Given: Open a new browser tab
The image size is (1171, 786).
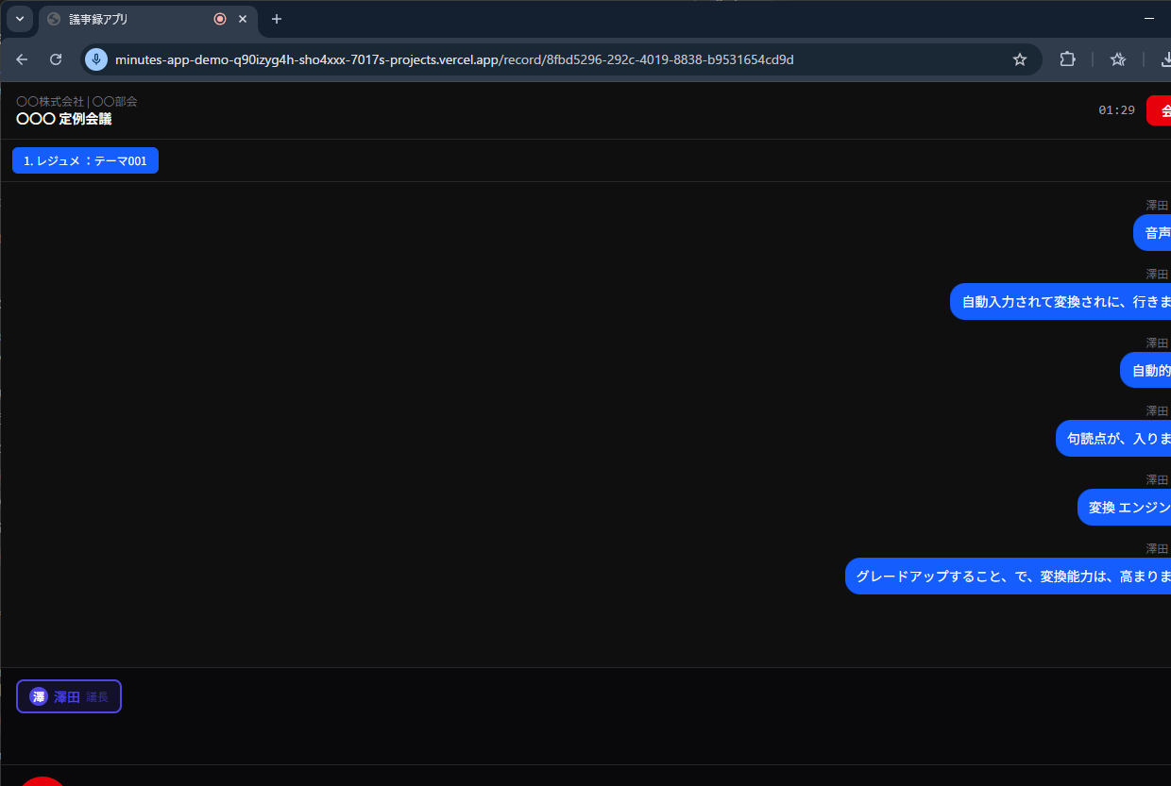Looking at the screenshot, I should pyautogui.click(x=277, y=19).
